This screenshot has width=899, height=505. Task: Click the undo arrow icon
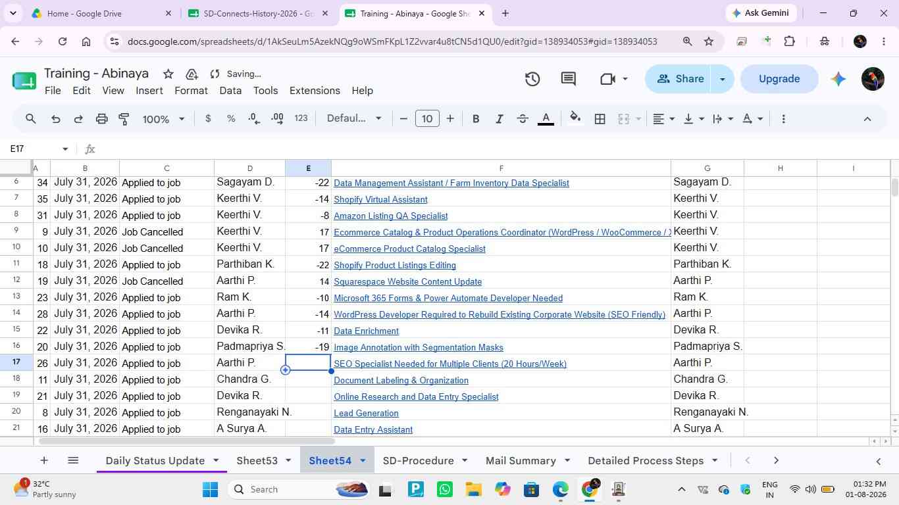pos(56,119)
